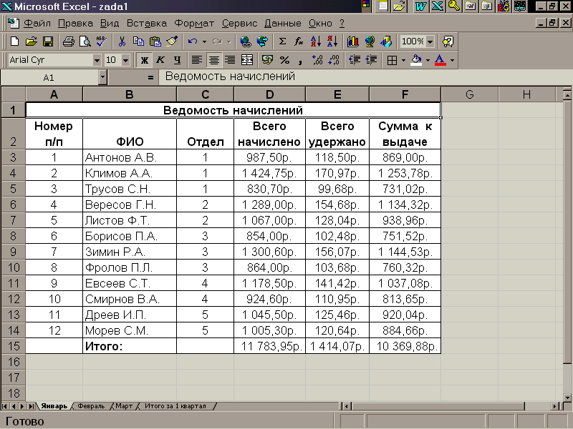Expand the borders dropdown arrow
Viewport: 573px width, 429px height.
pyautogui.click(x=403, y=60)
